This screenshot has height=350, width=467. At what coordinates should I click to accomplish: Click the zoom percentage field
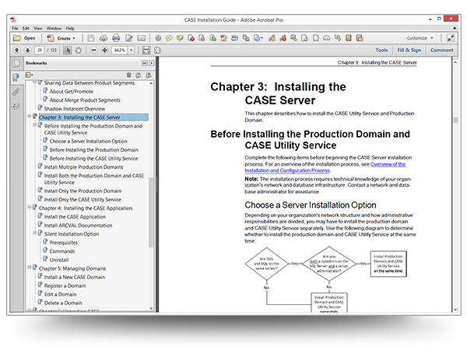(120, 50)
